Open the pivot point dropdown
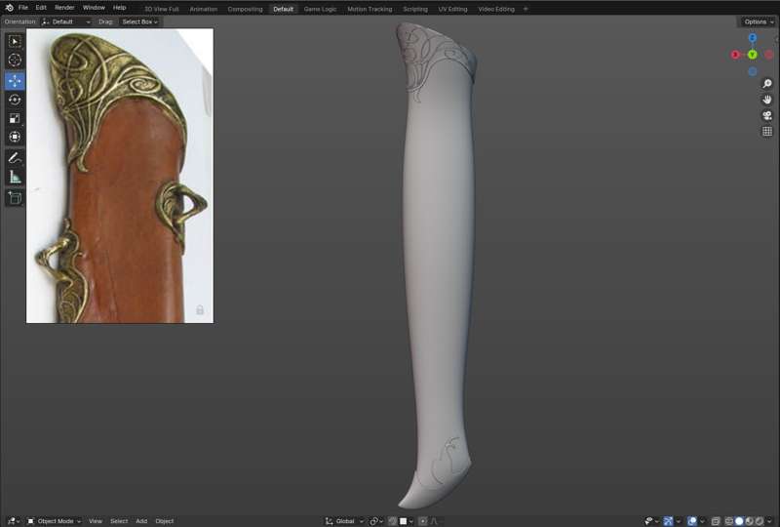 click(x=375, y=521)
